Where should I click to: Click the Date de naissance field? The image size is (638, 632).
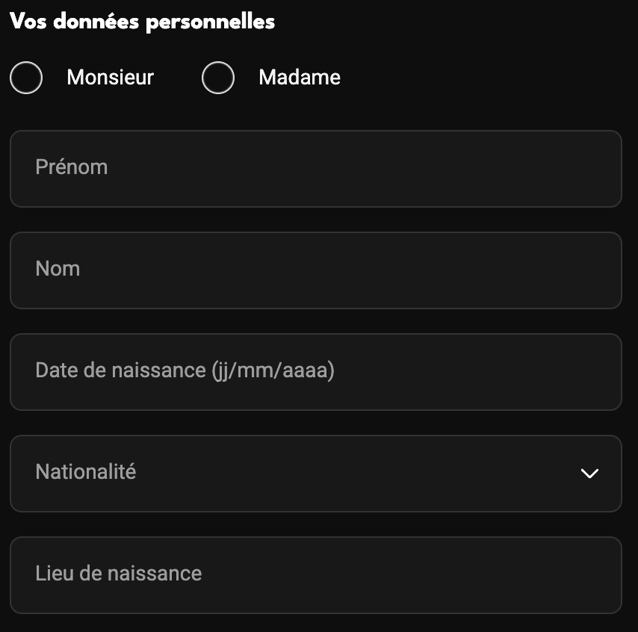316,372
